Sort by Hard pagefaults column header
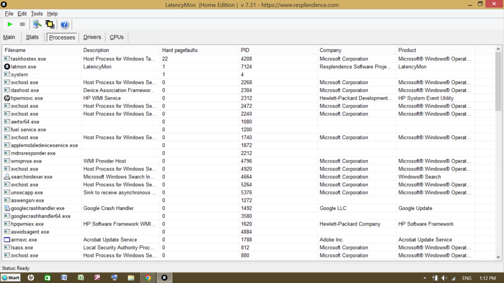The width and height of the screenshot is (504, 283). (199, 50)
